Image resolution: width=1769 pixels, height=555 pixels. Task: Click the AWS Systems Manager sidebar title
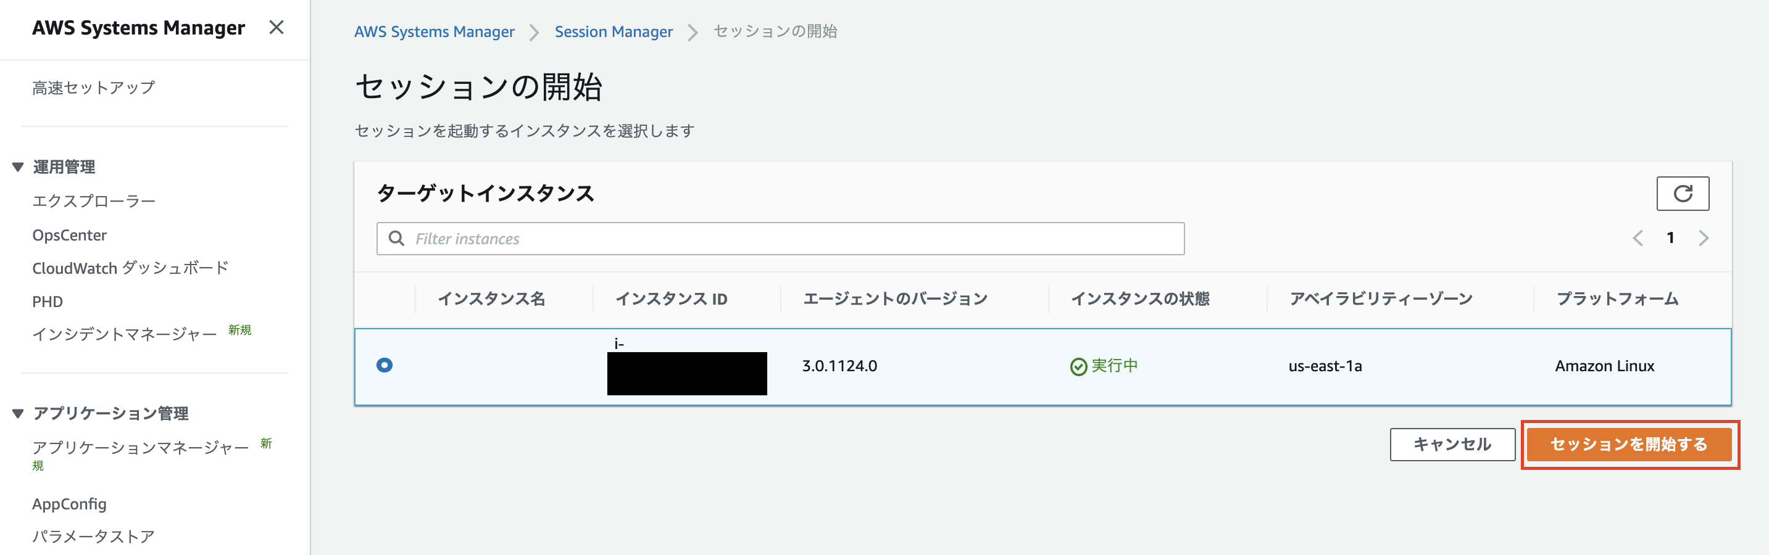coord(138,27)
